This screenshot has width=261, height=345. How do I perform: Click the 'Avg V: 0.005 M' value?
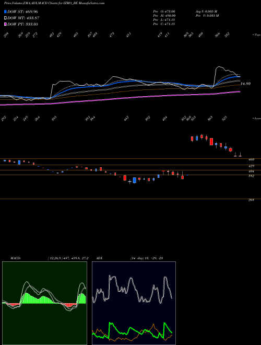[207, 11]
